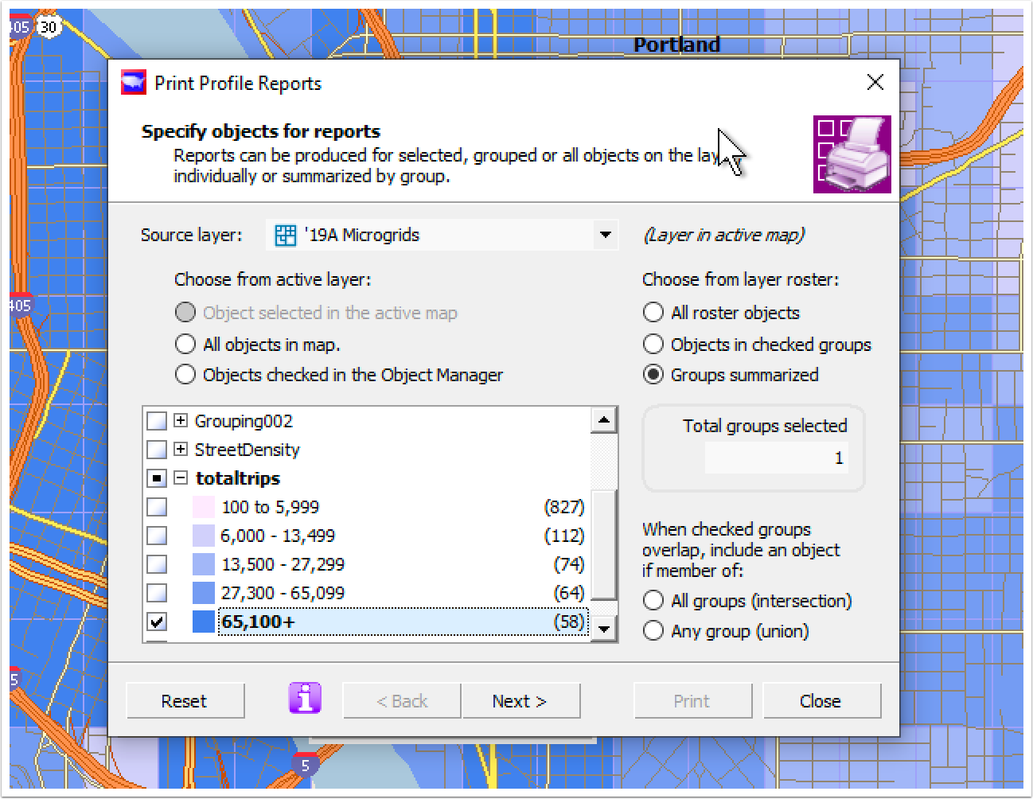Screen dimensions: 1033x799
Task: Expand the StreetDensity tree node
Action: [x=181, y=450]
